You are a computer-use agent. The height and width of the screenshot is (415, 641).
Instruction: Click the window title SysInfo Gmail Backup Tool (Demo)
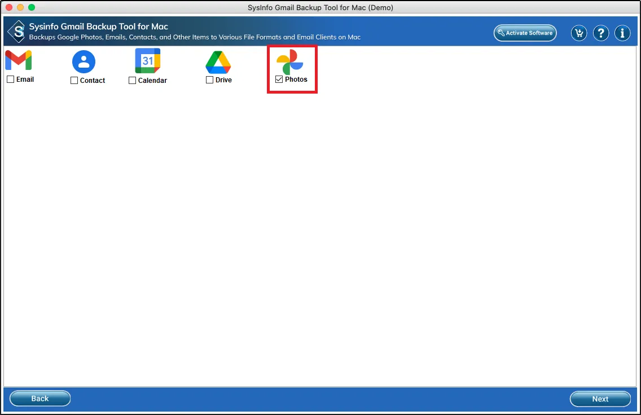(x=321, y=7)
